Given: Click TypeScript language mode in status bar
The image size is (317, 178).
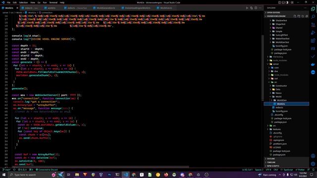Looking at the screenshot, I should (x=287, y=170).
